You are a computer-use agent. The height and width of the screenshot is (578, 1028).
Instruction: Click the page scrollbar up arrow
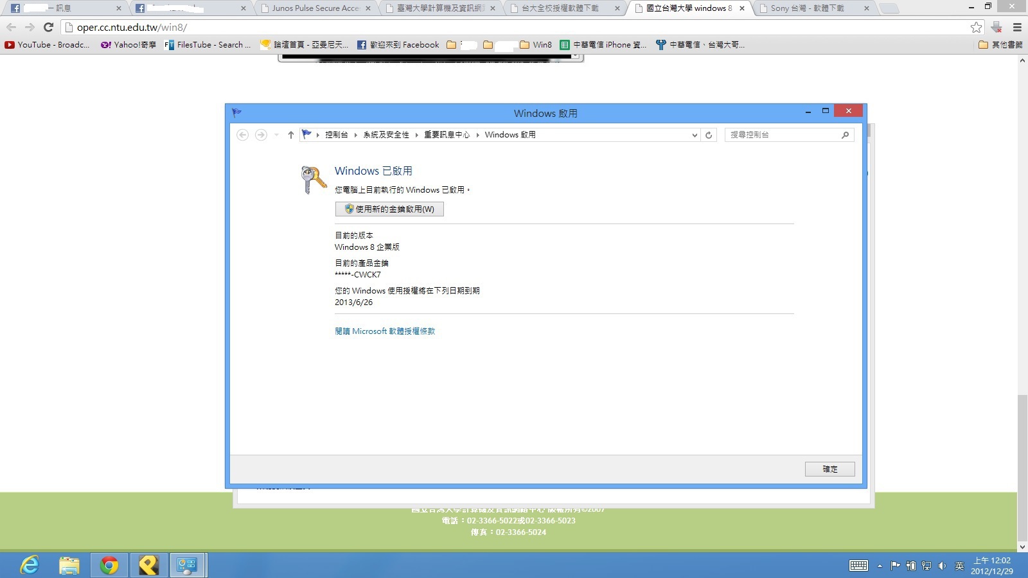pyautogui.click(x=1022, y=60)
